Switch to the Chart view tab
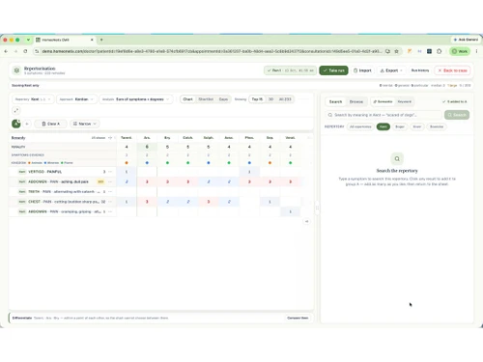The width and height of the screenshot is (483, 362). [187, 99]
